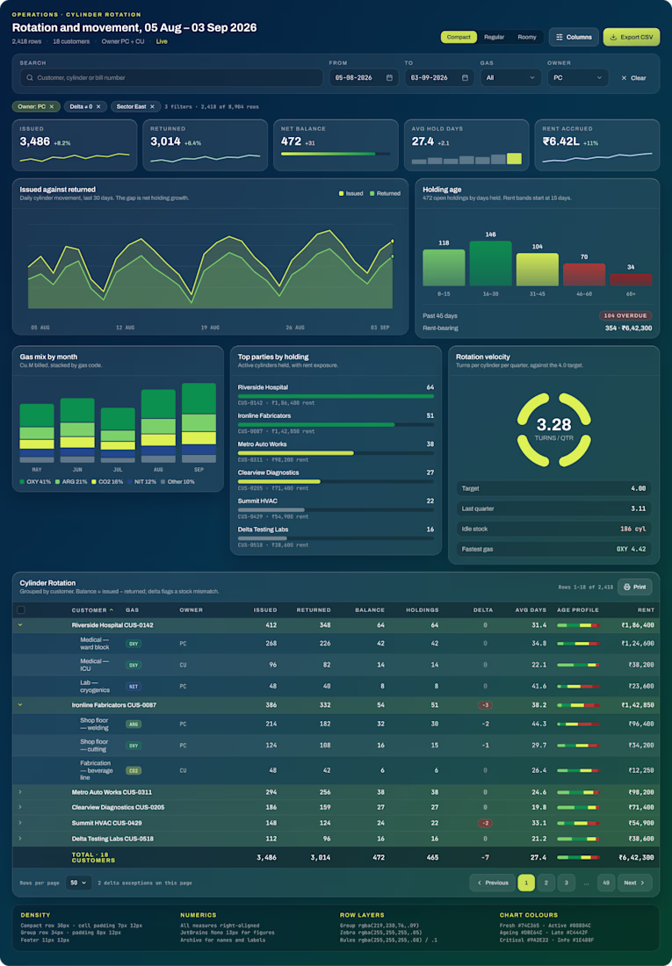Click the left chevron on Previous page button
The image size is (672, 966).
click(480, 883)
